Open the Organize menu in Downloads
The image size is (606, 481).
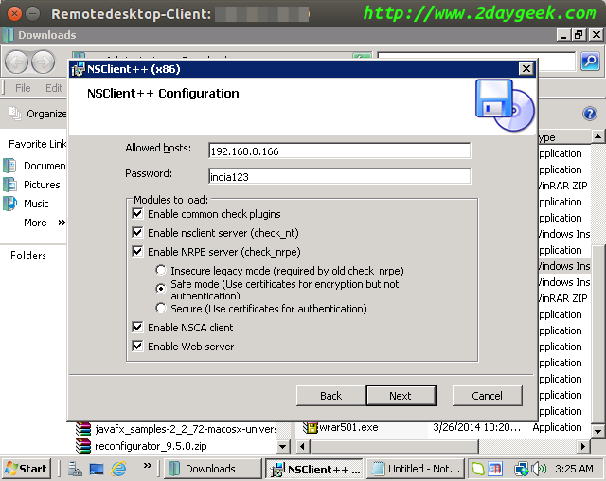pos(38,114)
